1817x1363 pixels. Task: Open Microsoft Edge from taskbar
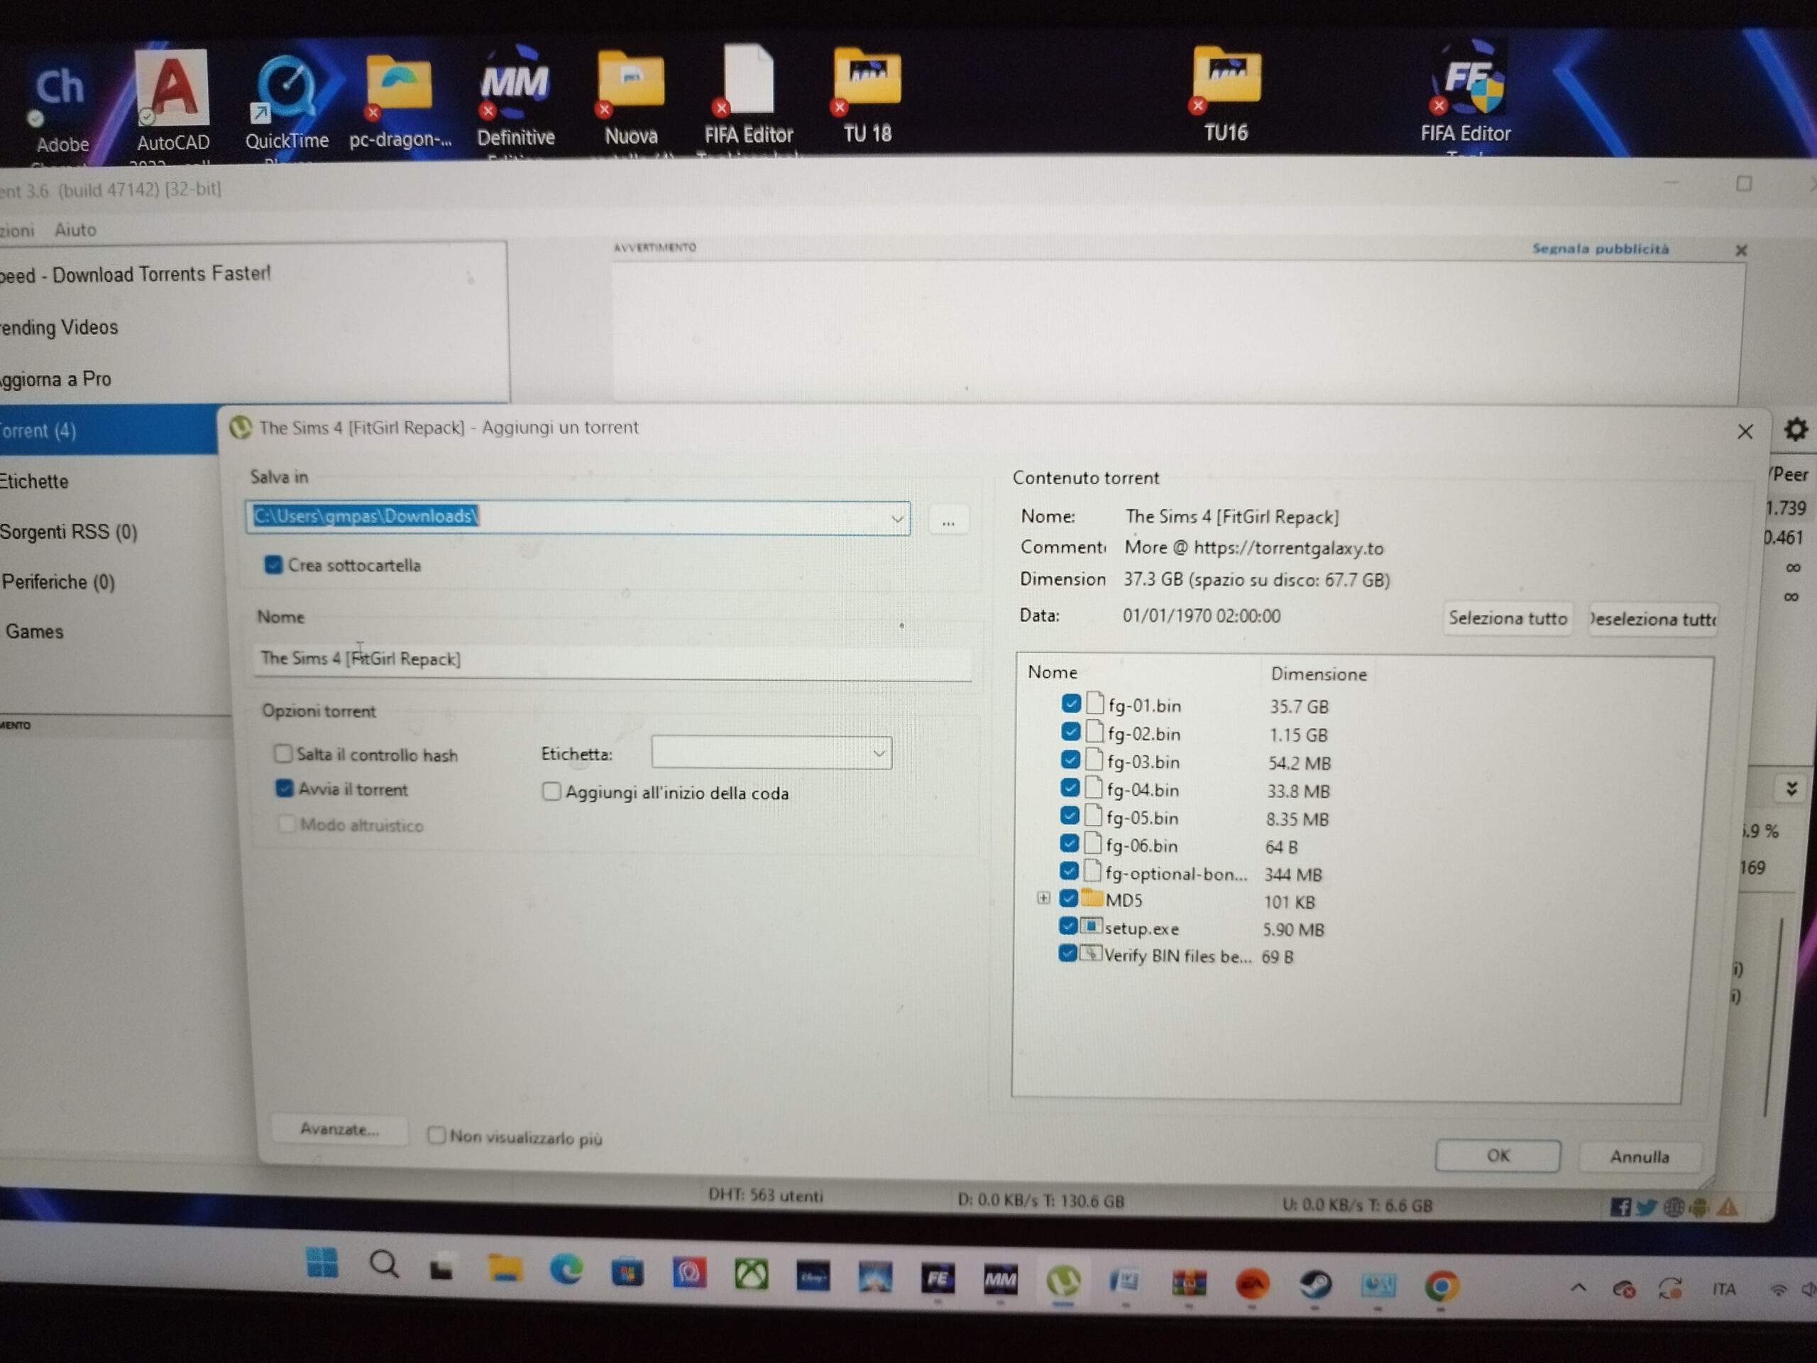(566, 1271)
